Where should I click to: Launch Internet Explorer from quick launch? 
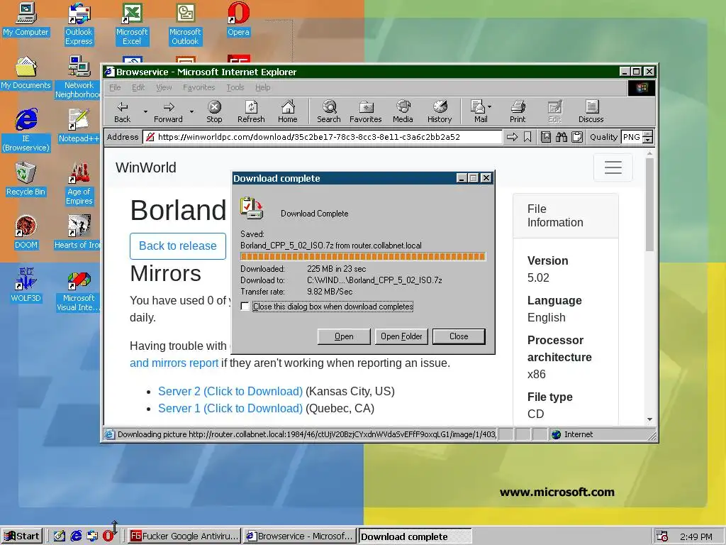tap(76, 536)
